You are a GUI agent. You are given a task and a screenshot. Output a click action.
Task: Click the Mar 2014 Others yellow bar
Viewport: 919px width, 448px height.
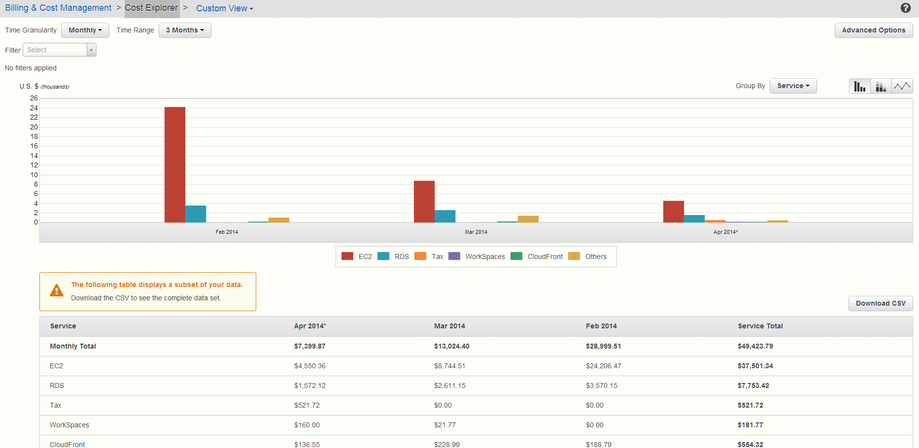click(528, 219)
